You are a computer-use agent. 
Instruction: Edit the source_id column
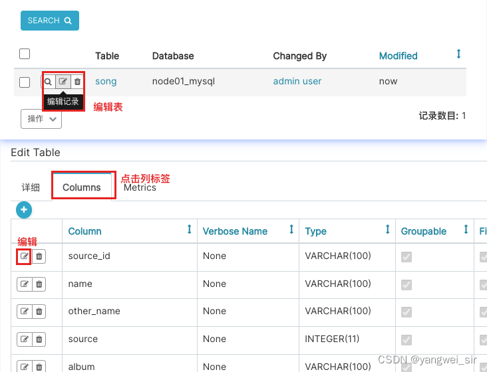tap(25, 256)
